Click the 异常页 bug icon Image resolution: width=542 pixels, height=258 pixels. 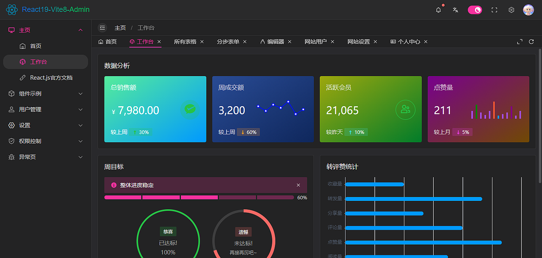(x=11, y=157)
